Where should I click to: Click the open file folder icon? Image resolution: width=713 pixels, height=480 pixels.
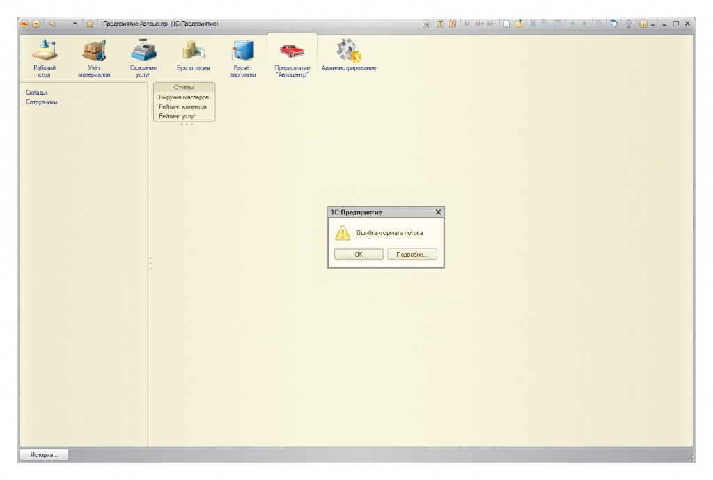518,24
